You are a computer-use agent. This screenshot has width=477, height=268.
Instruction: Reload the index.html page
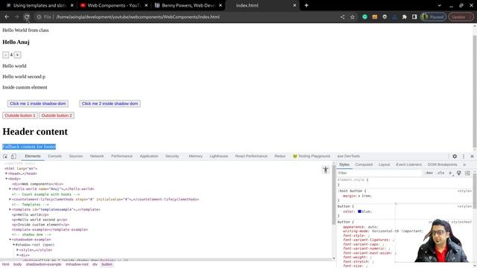(27, 17)
